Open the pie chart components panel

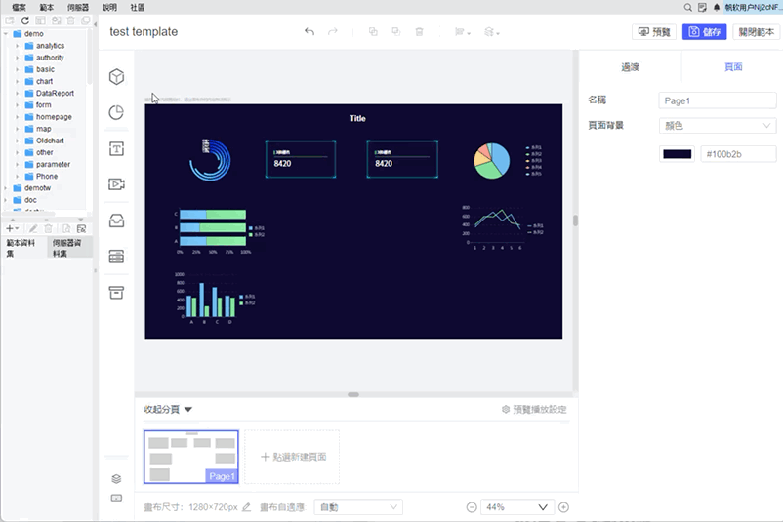[x=116, y=113]
